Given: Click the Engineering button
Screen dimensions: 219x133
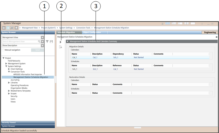Looking at the screenshot, I should tap(210, 32).
